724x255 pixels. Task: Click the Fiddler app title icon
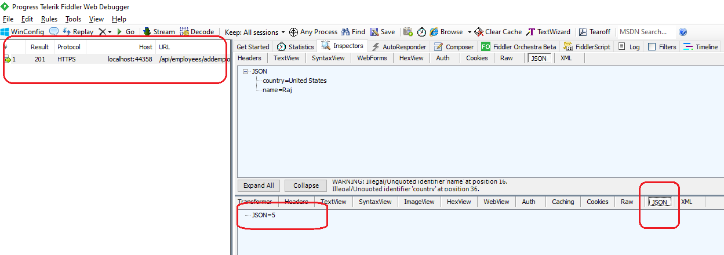pyautogui.click(x=6, y=7)
